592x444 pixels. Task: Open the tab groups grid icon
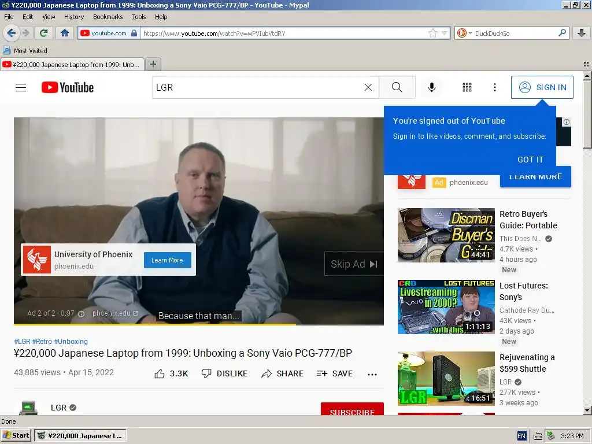click(586, 64)
